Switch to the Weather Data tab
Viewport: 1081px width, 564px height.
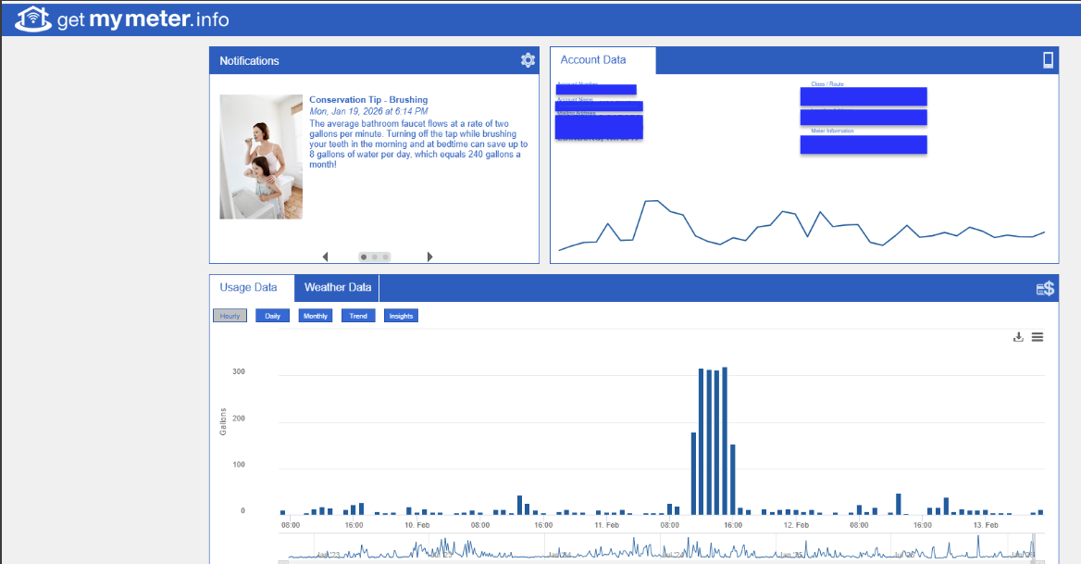[x=337, y=288]
